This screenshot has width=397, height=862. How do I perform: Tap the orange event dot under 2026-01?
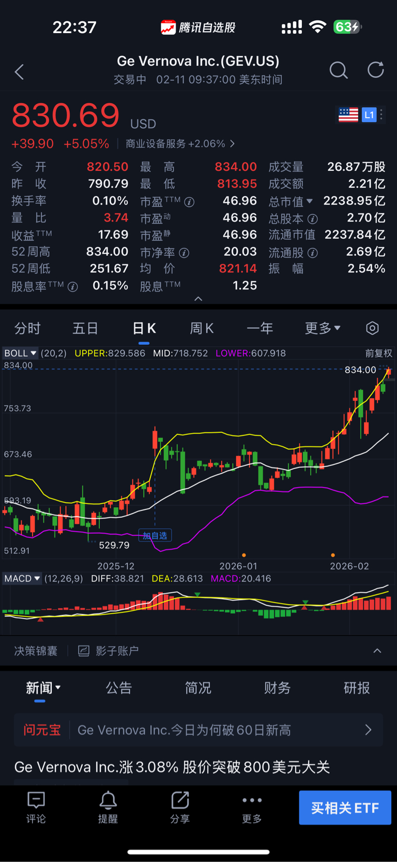244,555
